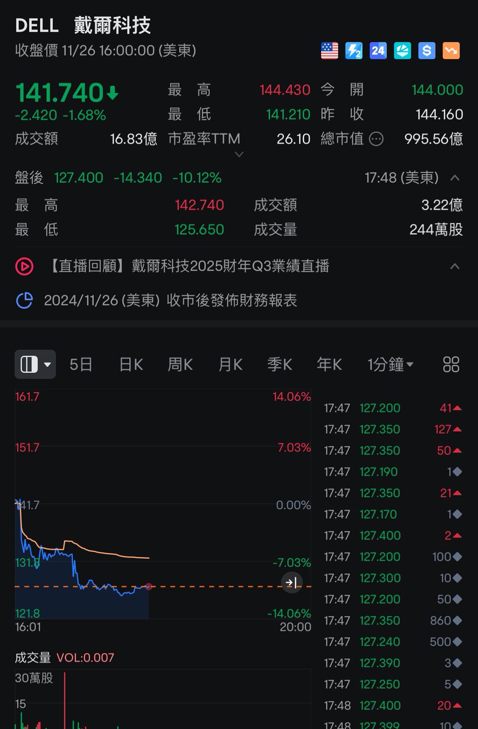Tap the tick row 127.350 with volume 860
This screenshot has width=478, height=729.
[x=393, y=620]
